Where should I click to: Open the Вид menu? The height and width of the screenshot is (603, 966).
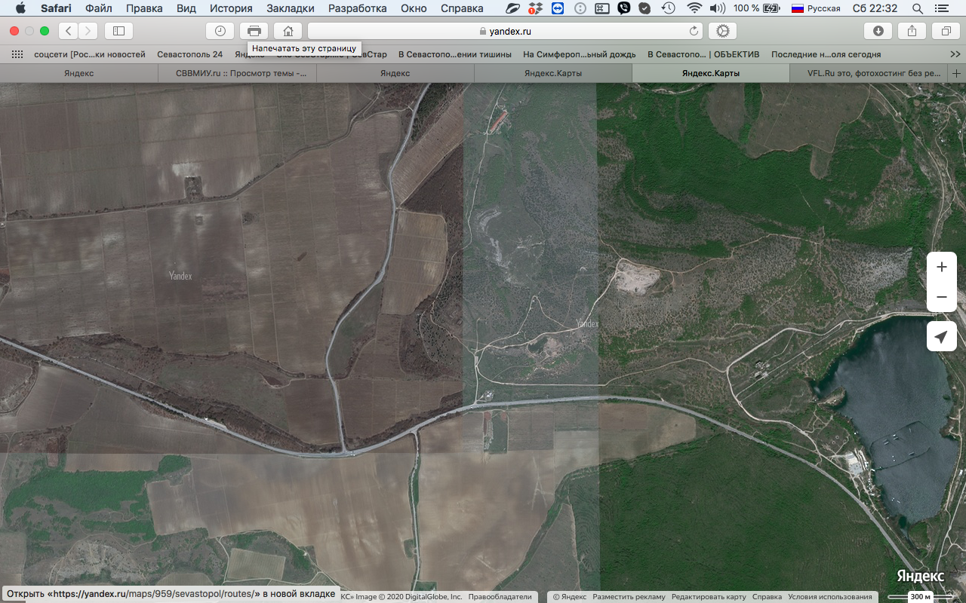pyautogui.click(x=186, y=8)
